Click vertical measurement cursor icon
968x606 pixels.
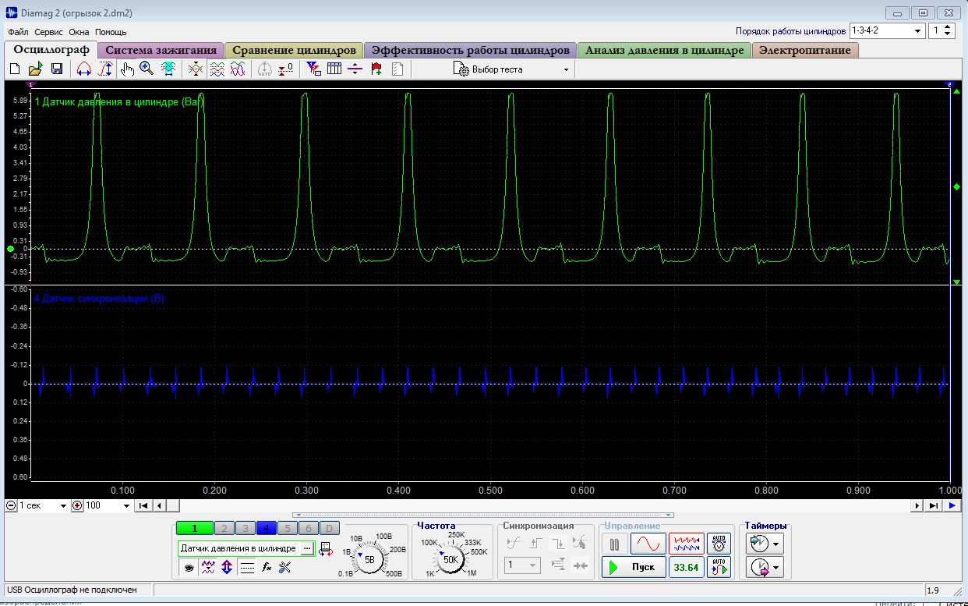105,69
